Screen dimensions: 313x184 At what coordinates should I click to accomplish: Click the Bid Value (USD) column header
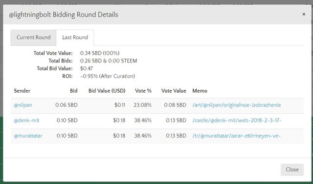coord(107,91)
